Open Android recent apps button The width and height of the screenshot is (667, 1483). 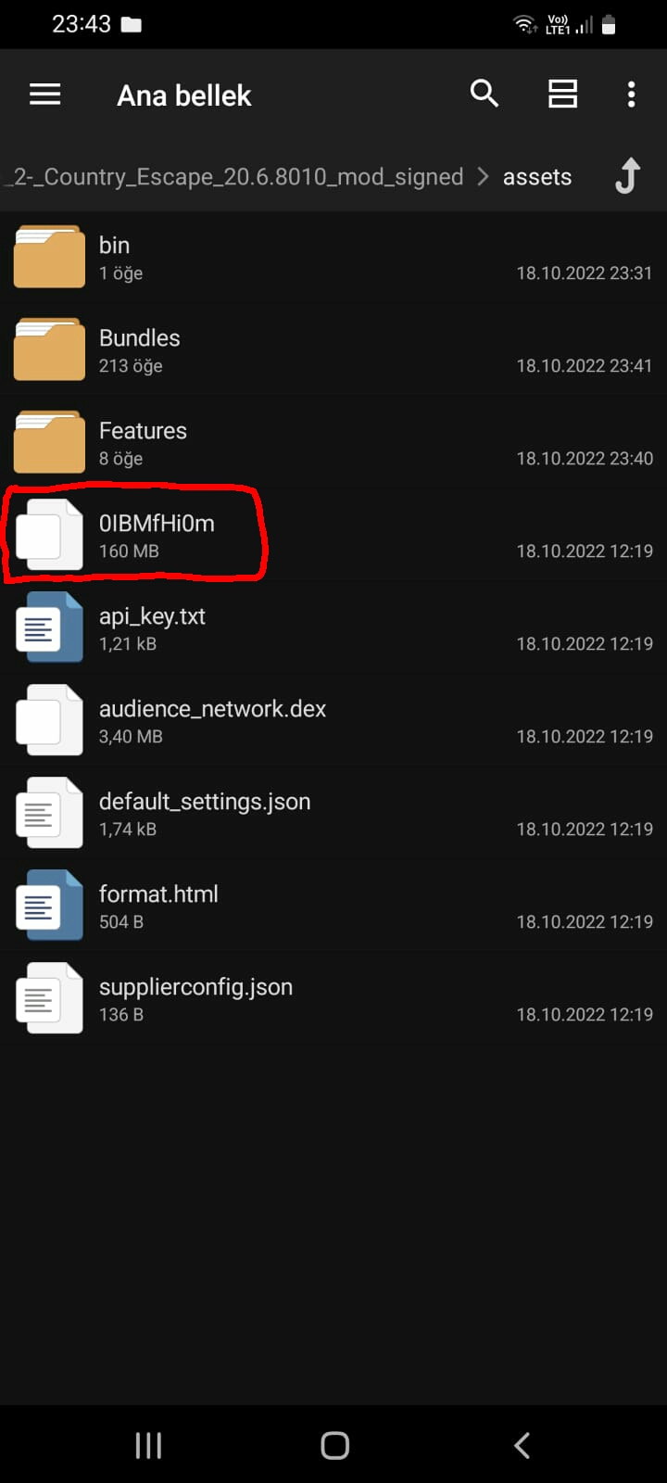tap(148, 1445)
